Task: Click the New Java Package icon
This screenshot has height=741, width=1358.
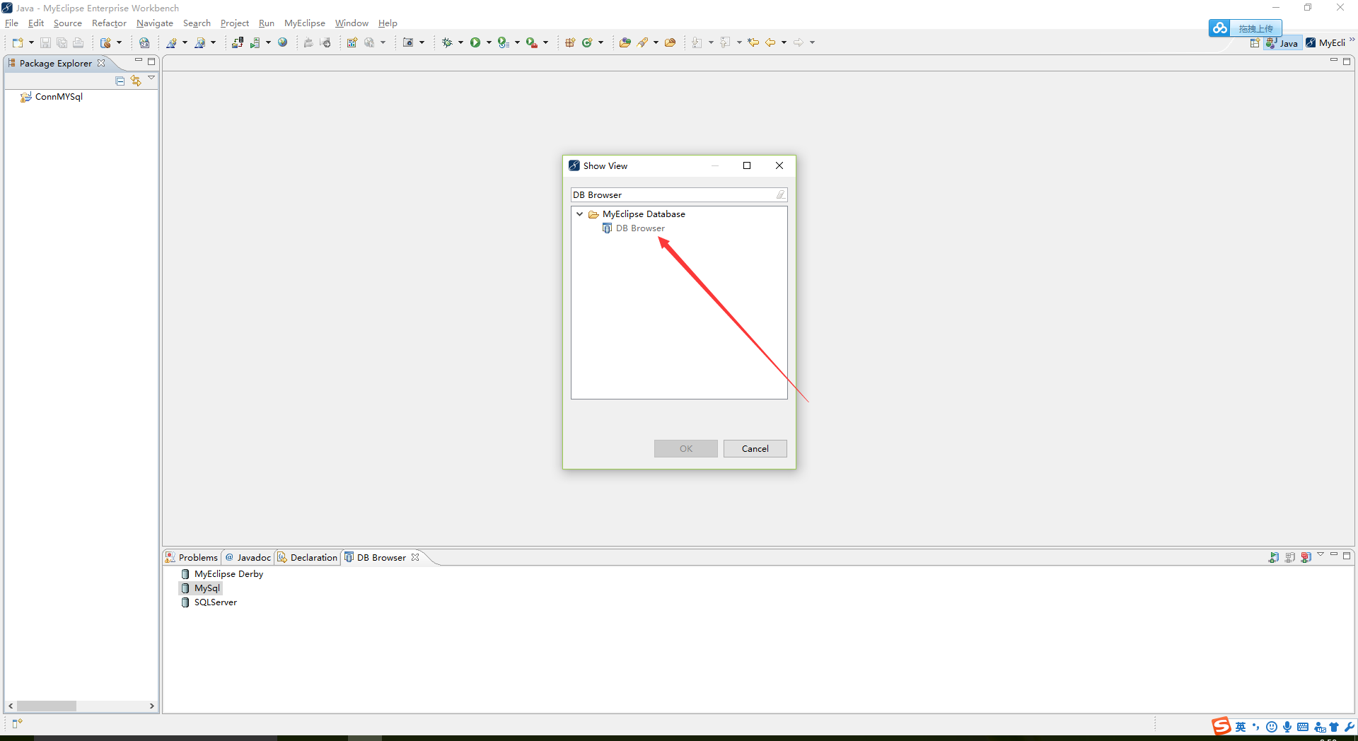Action: (570, 42)
